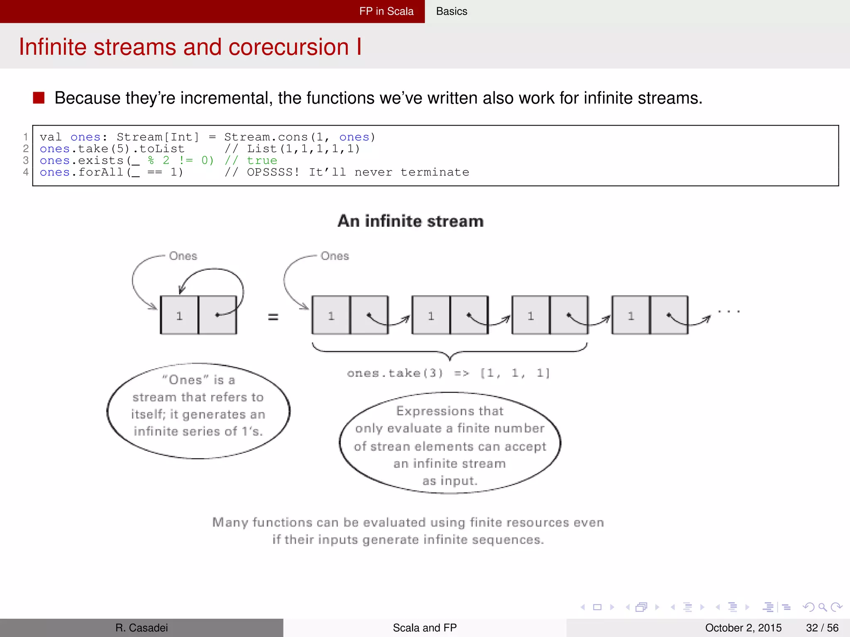The height and width of the screenshot is (637, 850).
Task: Go to next frame with arrow right of stacked-frames icon
Action: 657,607
